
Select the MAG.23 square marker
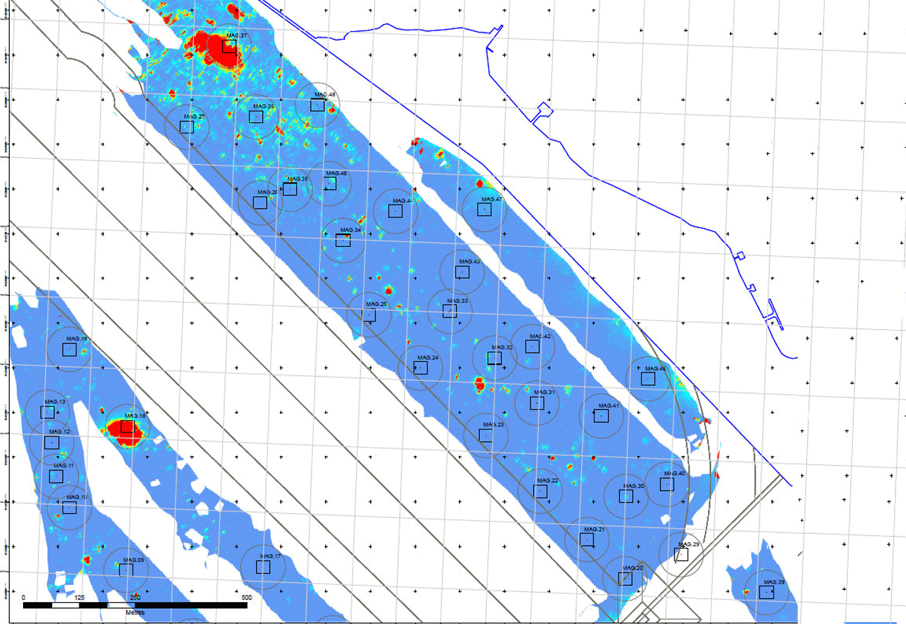point(486,435)
